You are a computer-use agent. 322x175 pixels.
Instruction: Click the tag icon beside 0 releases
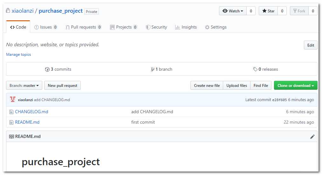[x=255, y=69]
